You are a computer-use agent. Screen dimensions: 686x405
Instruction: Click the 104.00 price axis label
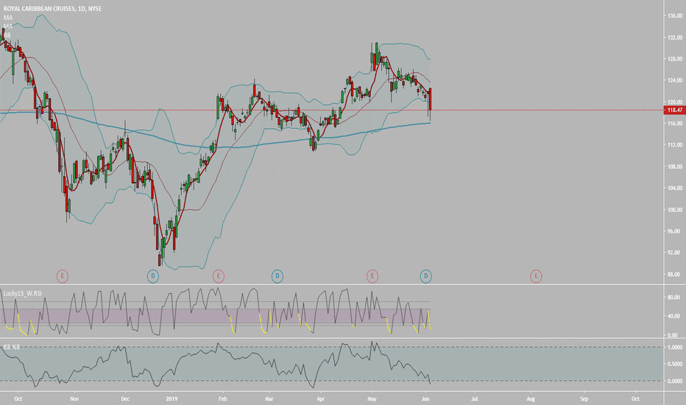coord(675,189)
